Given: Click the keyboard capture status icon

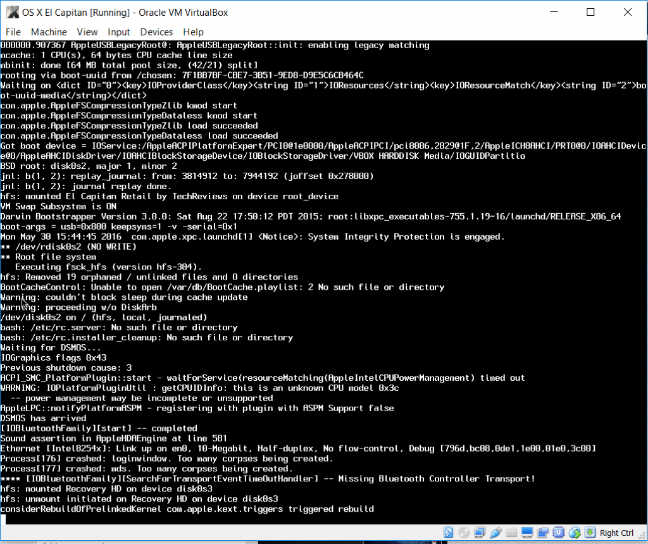Looking at the screenshot, I should tap(590, 533).
